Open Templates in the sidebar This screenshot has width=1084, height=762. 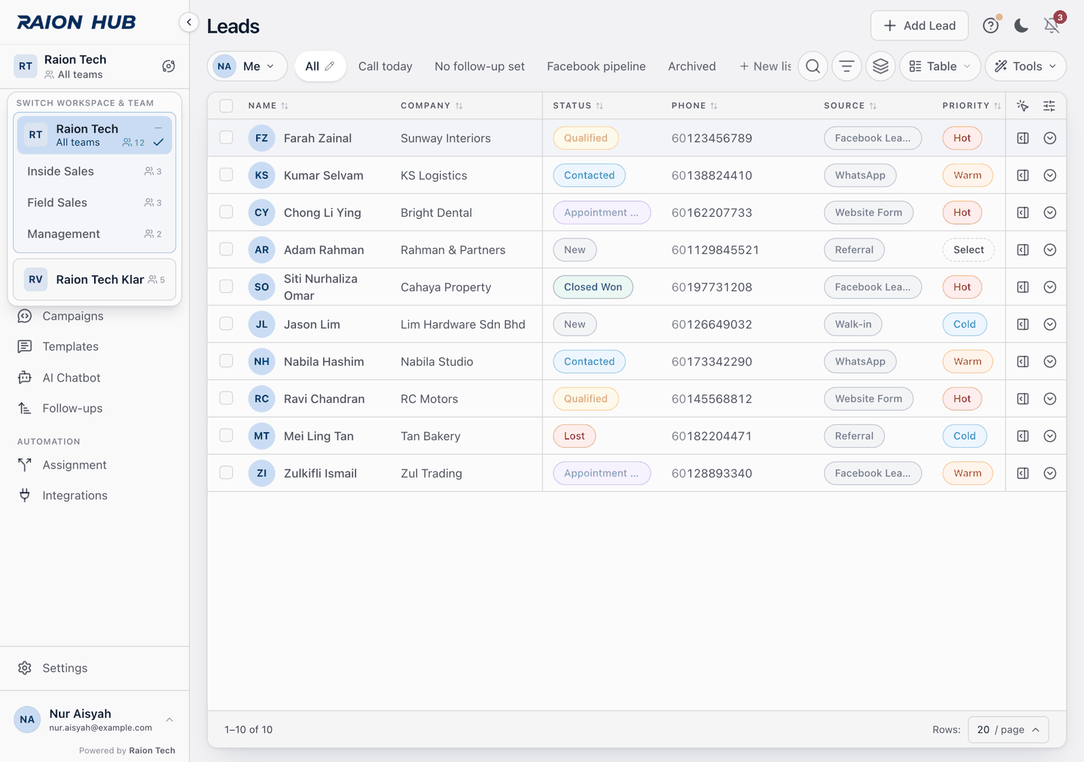coord(94,347)
